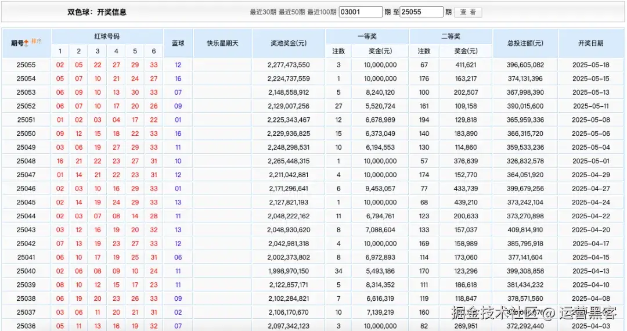Click the 排序 sort link in header

click(x=37, y=41)
